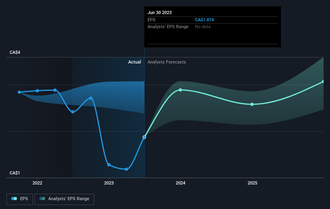Click the 2022 x-axis label
330x209 pixels.
(x=37, y=183)
